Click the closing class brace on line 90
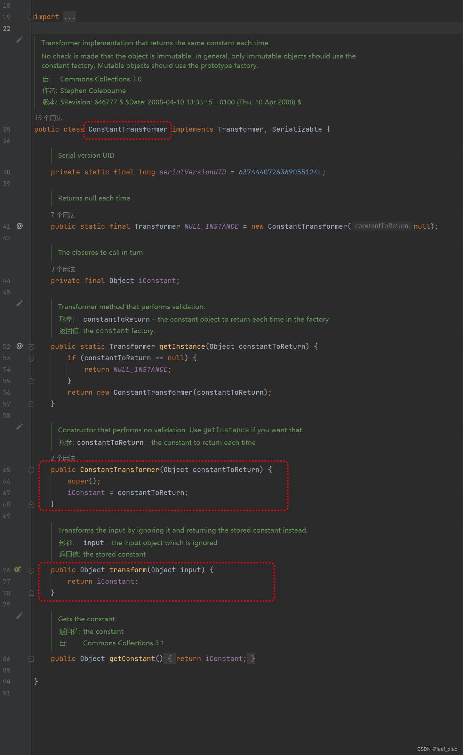Viewport: 463px width, 755px height. click(36, 681)
